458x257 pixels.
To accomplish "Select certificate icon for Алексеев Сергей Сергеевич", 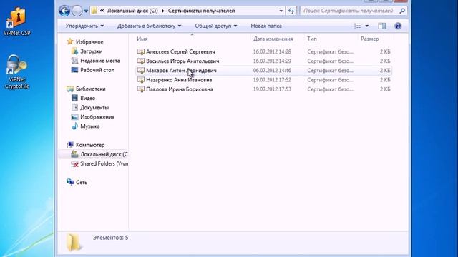I will (x=141, y=51).
